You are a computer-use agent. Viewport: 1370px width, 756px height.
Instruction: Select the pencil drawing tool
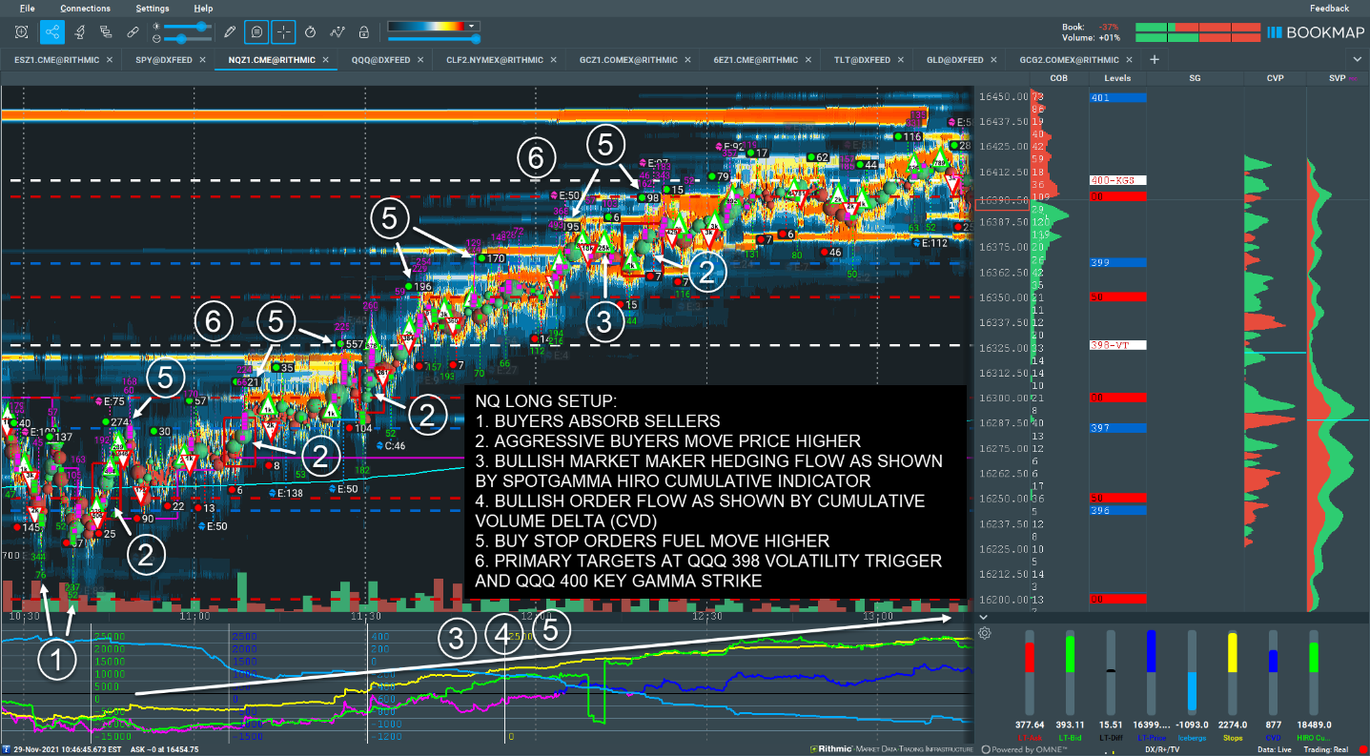coord(230,31)
